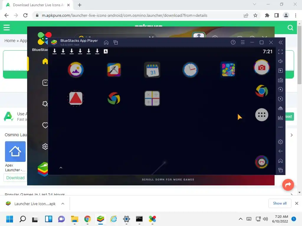
Task: Click the right chevron beside Osmino section
Action: (292, 135)
